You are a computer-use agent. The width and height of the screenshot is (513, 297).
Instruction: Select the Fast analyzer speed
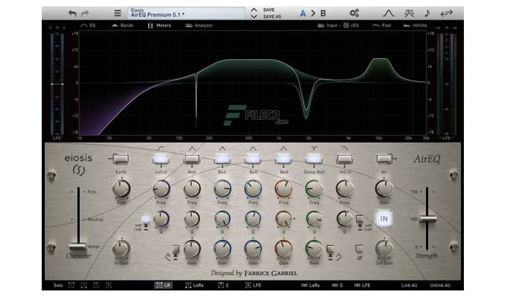(382, 25)
